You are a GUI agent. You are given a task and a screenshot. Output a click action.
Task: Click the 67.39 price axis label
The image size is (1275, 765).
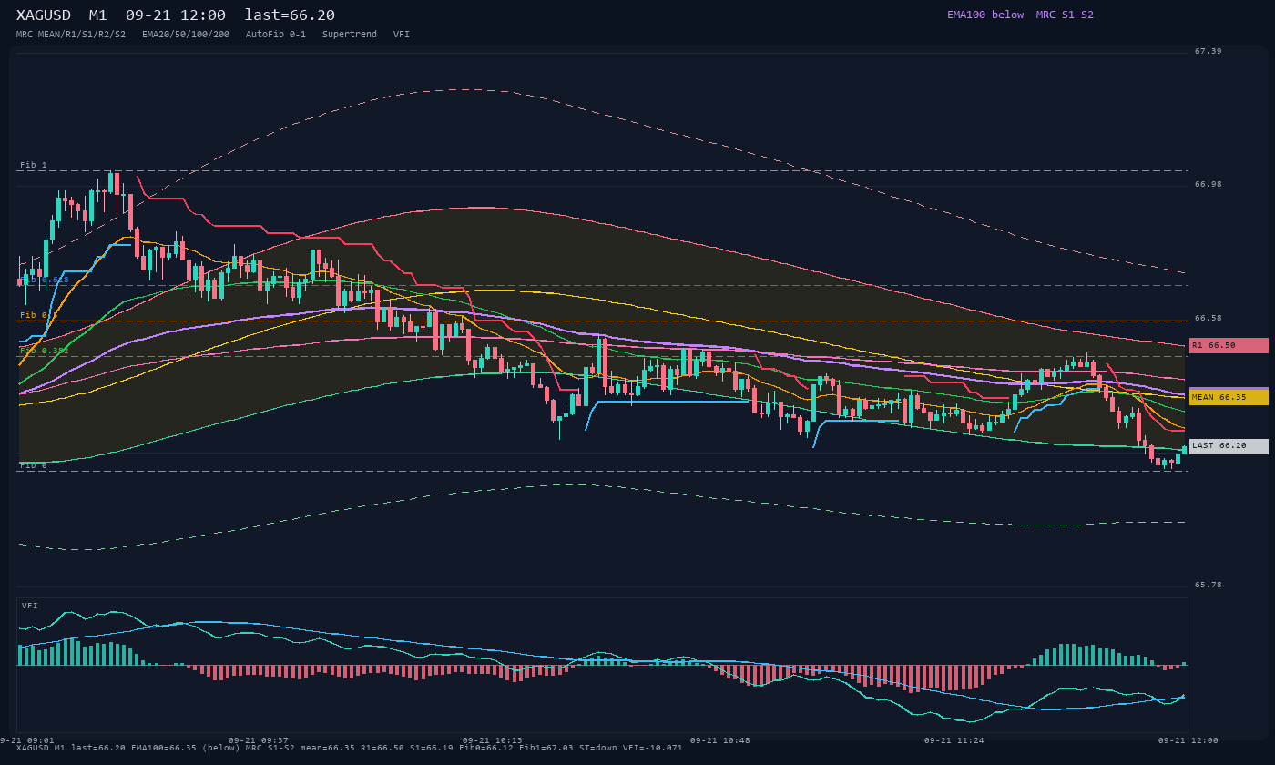point(1208,51)
